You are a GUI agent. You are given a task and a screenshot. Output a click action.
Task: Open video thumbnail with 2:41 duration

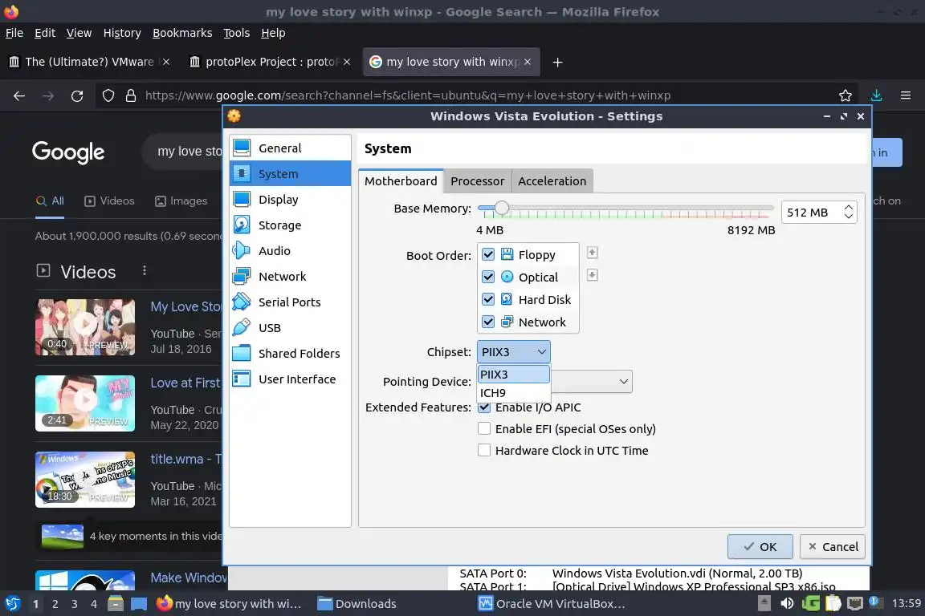point(85,403)
